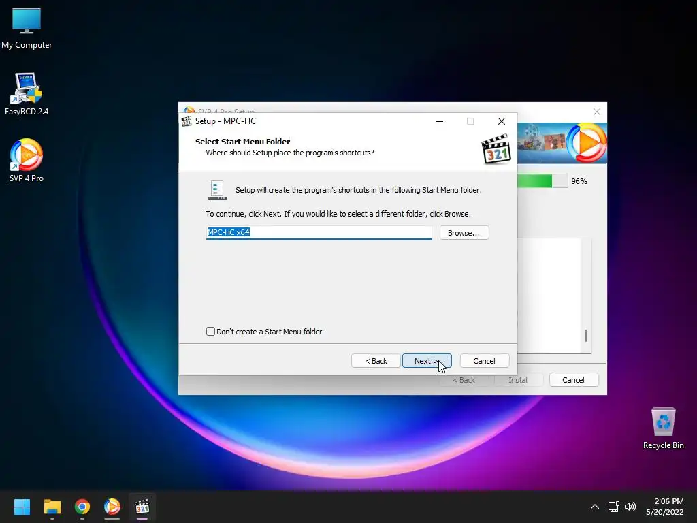Launch Google Chrome from the taskbar
The image size is (697, 523).
click(82, 507)
